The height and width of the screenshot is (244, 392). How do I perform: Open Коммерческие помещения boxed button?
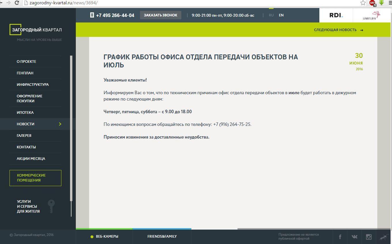pyautogui.click(x=35, y=178)
